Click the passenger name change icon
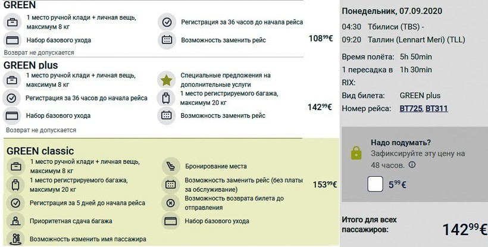This screenshot has height=247, width=488. tap(15, 239)
